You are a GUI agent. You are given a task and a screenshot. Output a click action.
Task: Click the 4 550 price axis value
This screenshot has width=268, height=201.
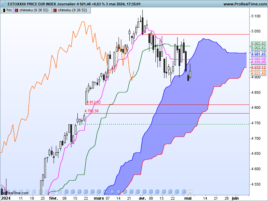256,185
